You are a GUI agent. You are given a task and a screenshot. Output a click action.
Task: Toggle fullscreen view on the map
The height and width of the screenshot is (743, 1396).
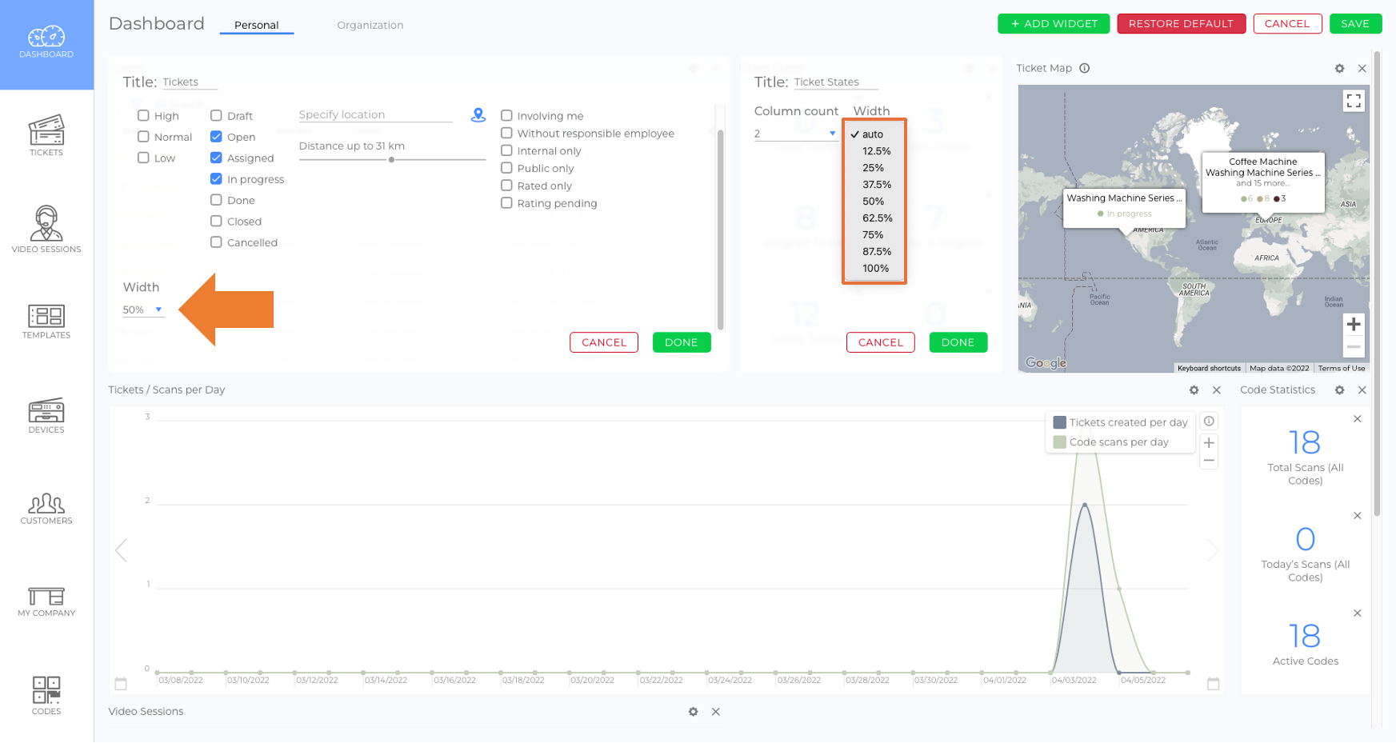point(1354,101)
